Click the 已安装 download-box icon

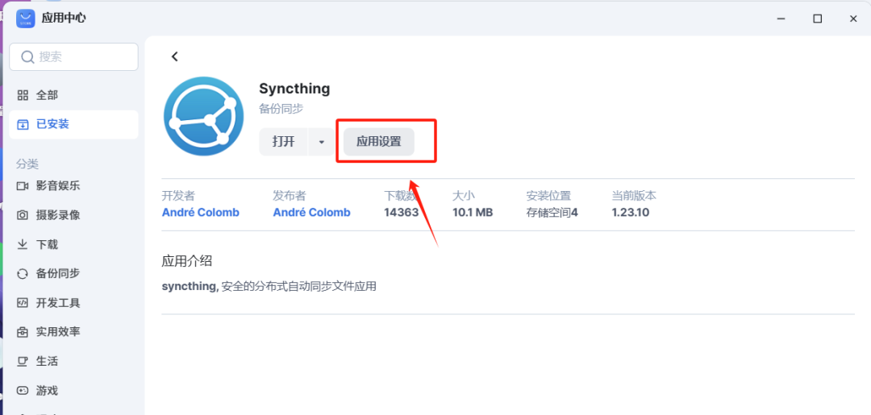23,124
